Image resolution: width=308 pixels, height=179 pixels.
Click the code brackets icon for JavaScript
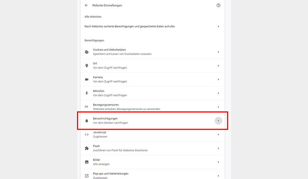tap(87, 134)
